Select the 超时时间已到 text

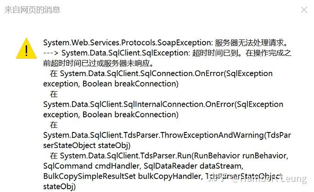click(x=215, y=53)
